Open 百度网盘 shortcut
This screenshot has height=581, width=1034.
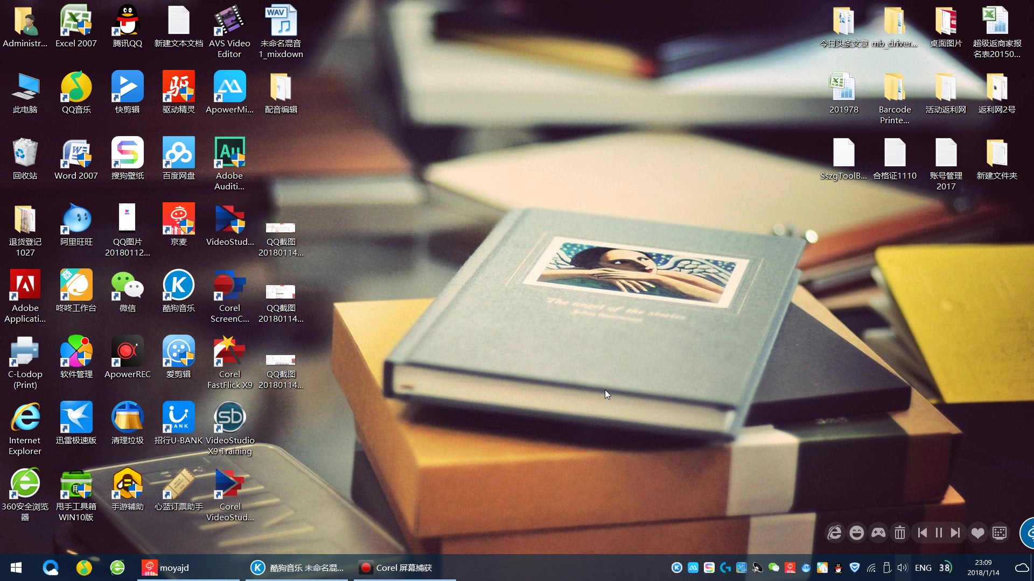pyautogui.click(x=179, y=159)
